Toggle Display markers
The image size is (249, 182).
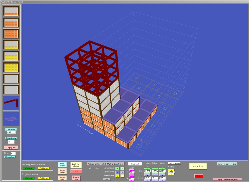tap(62, 171)
